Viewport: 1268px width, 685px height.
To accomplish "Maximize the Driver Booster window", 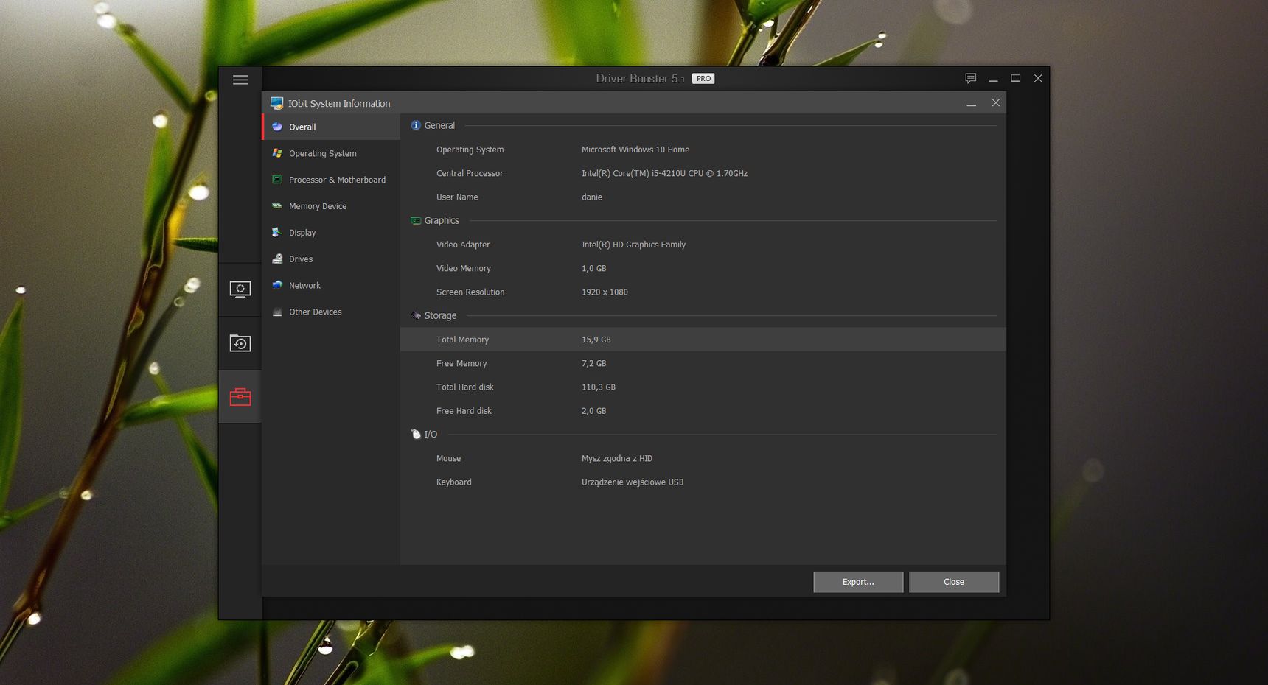I will point(1016,78).
